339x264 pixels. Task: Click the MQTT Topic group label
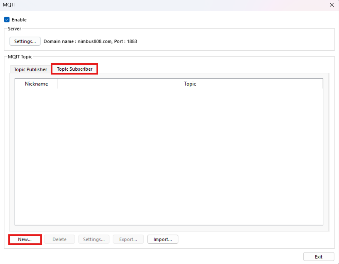click(20, 57)
